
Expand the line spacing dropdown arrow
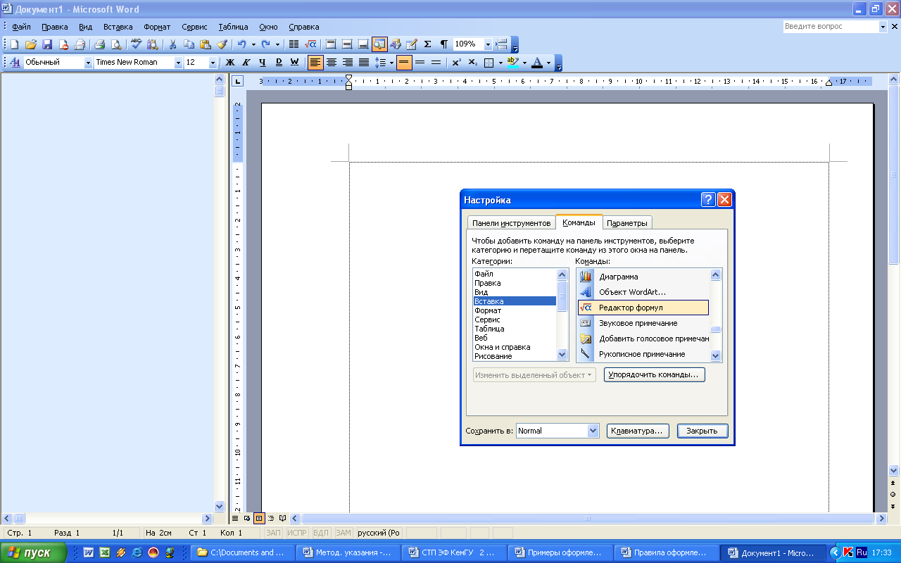point(391,63)
